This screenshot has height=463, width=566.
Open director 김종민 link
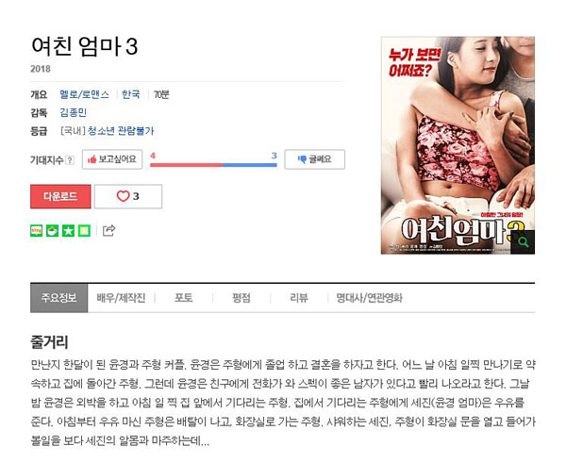(74, 112)
